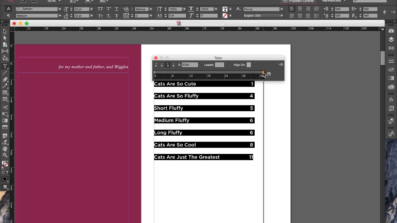Click the stroke color none swatch

tap(225, 15)
